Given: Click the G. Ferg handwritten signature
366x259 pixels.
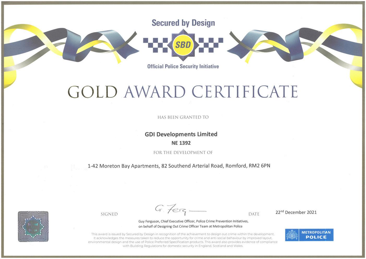Looking at the screenshot, I should pyautogui.click(x=181, y=209).
